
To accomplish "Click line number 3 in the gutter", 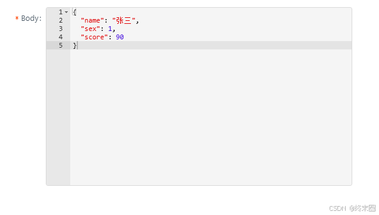I will coord(61,29).
